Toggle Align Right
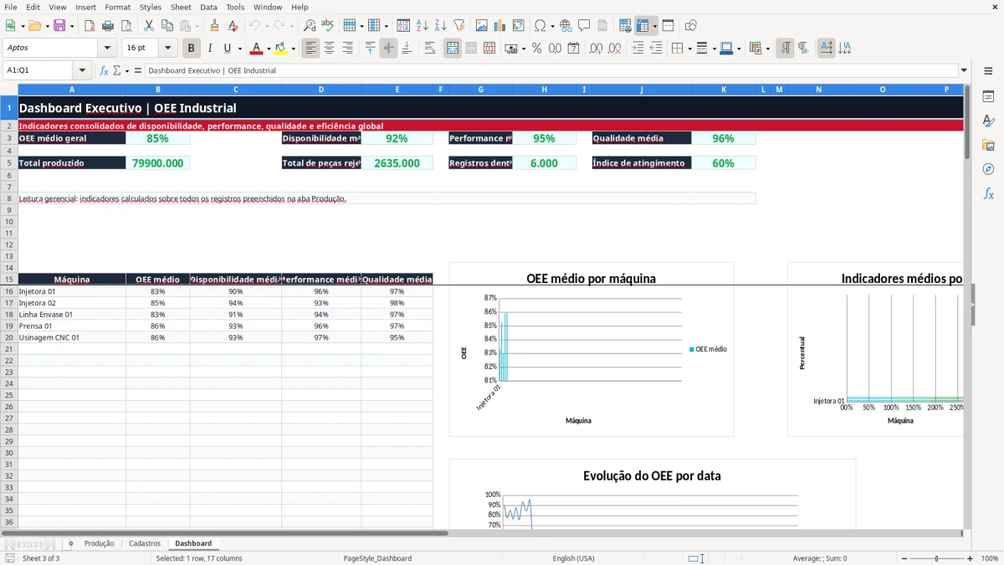The width and height of the screenshot is (1004, 565). pyautogui.click(x=347, y=49)
